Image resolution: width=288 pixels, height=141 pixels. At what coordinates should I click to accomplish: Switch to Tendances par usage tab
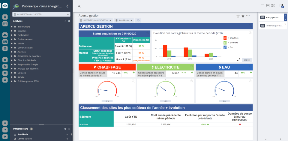click(271, 25)
